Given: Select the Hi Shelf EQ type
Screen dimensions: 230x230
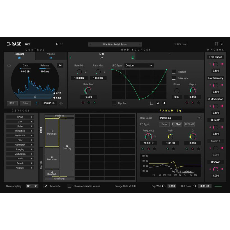Looking at the screenshot, I should click(189, 124).
